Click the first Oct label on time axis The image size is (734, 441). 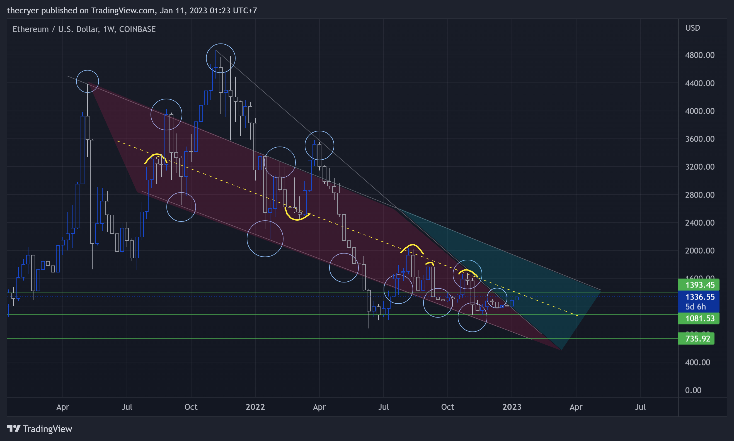click(x=191, y=407)
